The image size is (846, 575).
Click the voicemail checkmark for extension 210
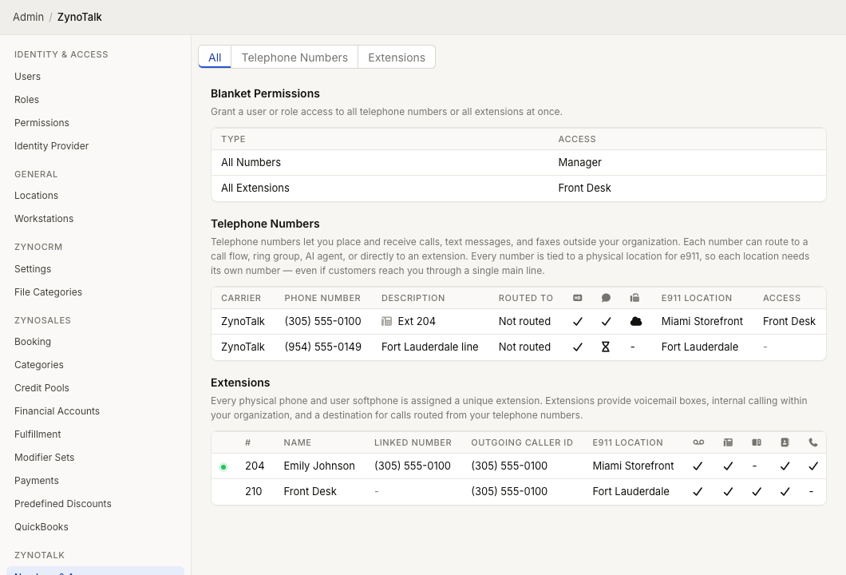[x=698, y=492]
